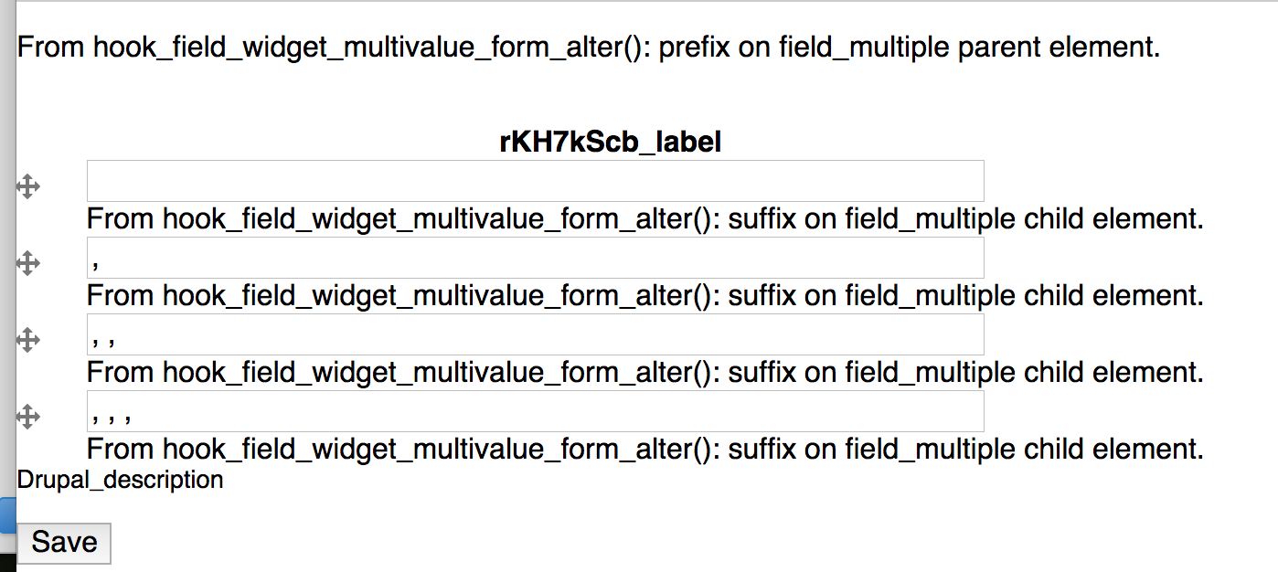Screen dimensions: 1278x572
Task: Click the Drupal_description help text
Action: click(120, 480)
